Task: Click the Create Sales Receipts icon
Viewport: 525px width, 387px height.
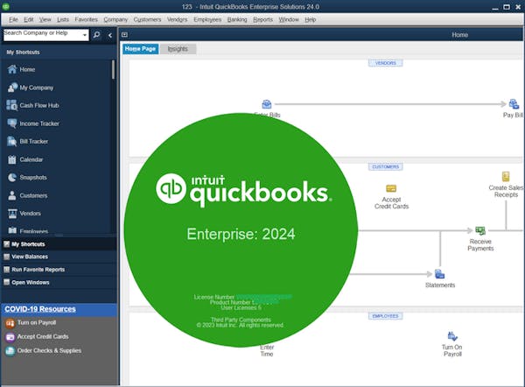Action: coord(505,177)
